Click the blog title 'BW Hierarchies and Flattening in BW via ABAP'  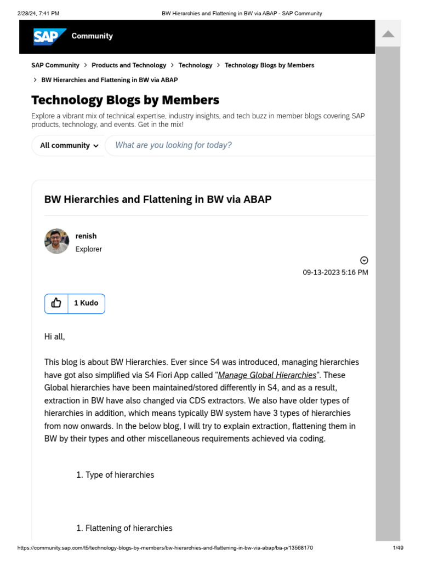(x=158, y=199)
